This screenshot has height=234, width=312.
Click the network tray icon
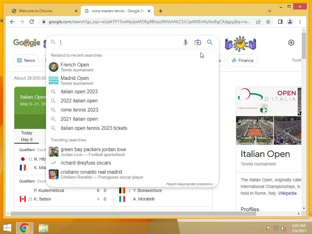[x=276, y=228]
